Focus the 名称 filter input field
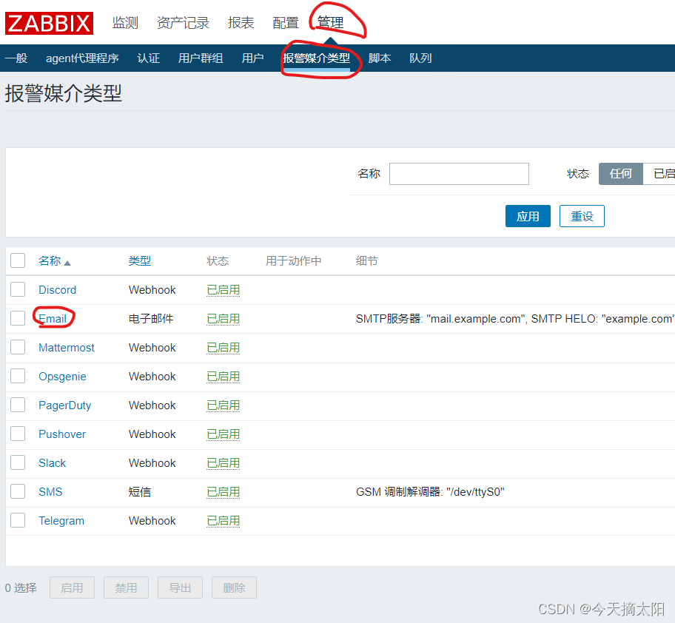 coord(459,174)
